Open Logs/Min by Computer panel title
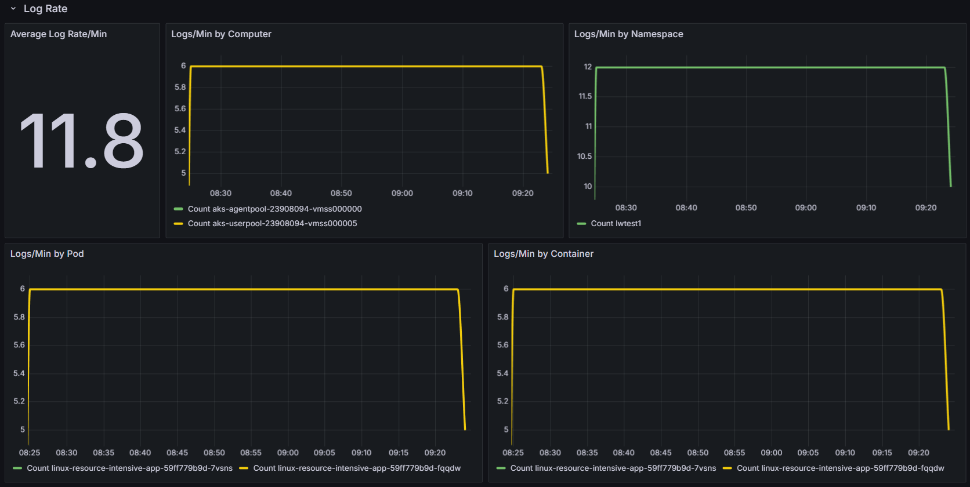 [x=221, y=34]
